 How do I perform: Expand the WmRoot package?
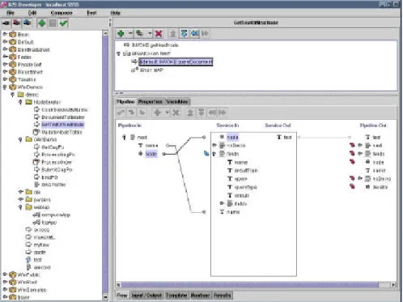tap(5, 282)
